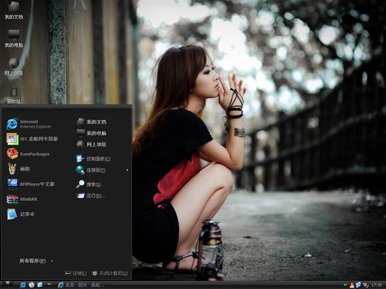Switch to 桌面 - 壁纸 taskbar window
Viewport: 386px width, 289px height.
[x=81, y=285]
